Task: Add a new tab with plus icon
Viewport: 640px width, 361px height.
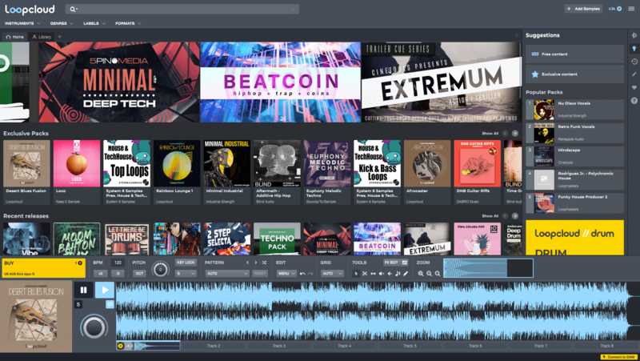Action: [60, 37]
